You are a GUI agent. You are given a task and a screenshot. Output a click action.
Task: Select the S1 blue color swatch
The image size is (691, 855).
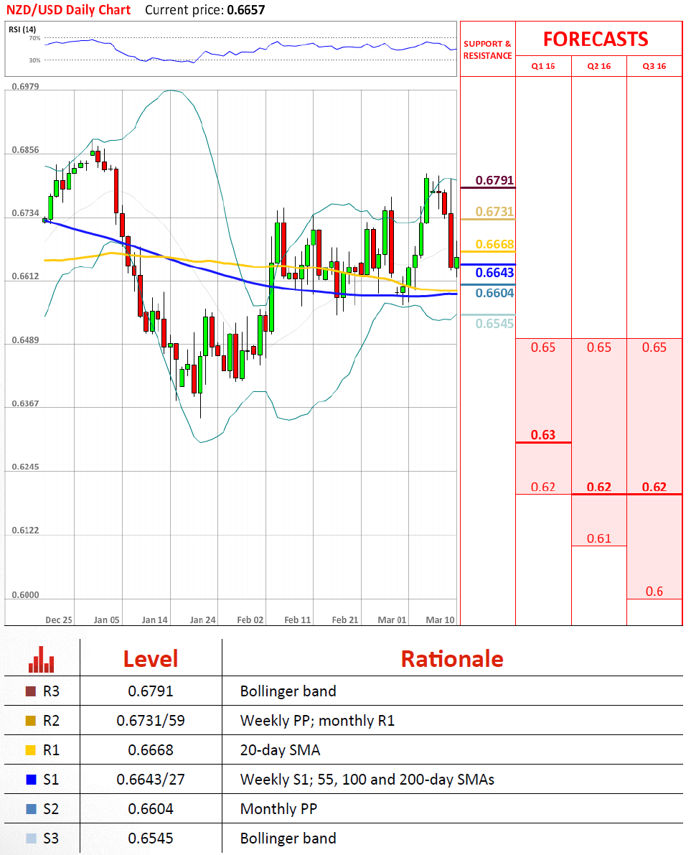coord(31,780)
